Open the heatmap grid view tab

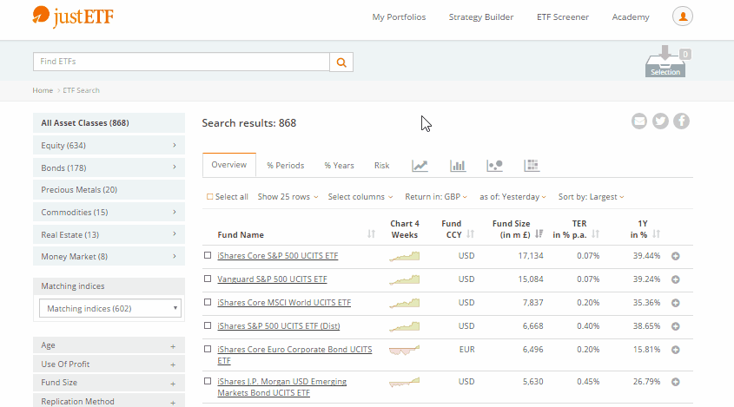(532, 166)
